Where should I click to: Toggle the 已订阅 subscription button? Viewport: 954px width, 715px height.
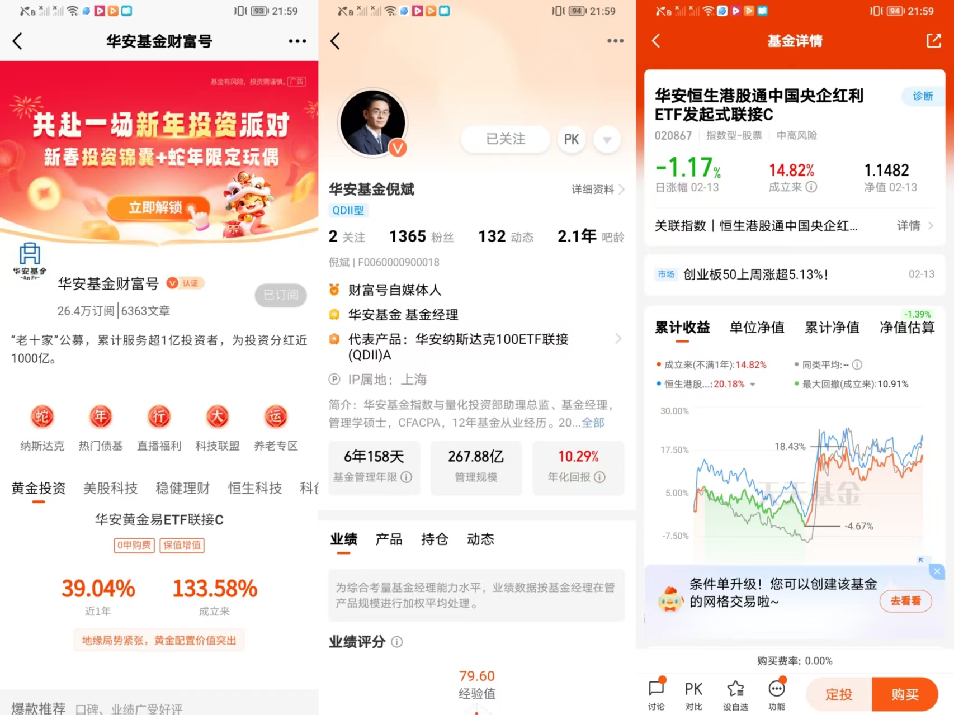(x=281, y=295)
